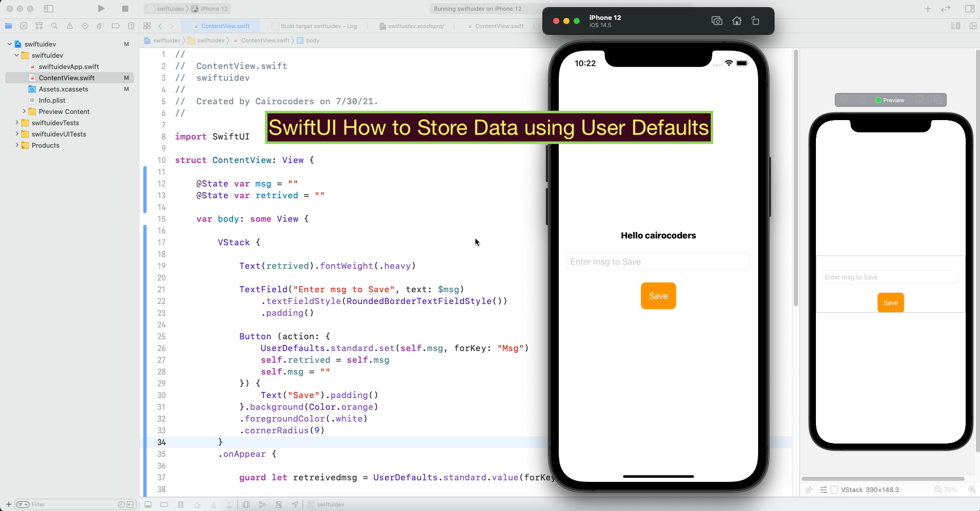The height and width of the screenshot is (511, 980).
Task: Toggle breakpoints activation in debug bar
Action: (x=164, y=504)
